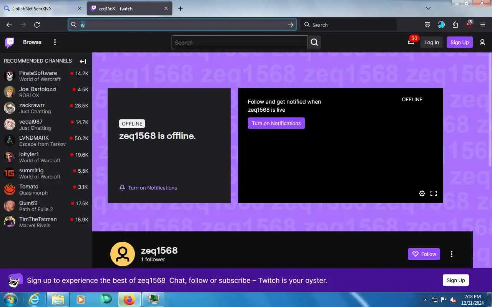Toggle fullscreen on the video player
492x307 pixels.
coord(434,193)
